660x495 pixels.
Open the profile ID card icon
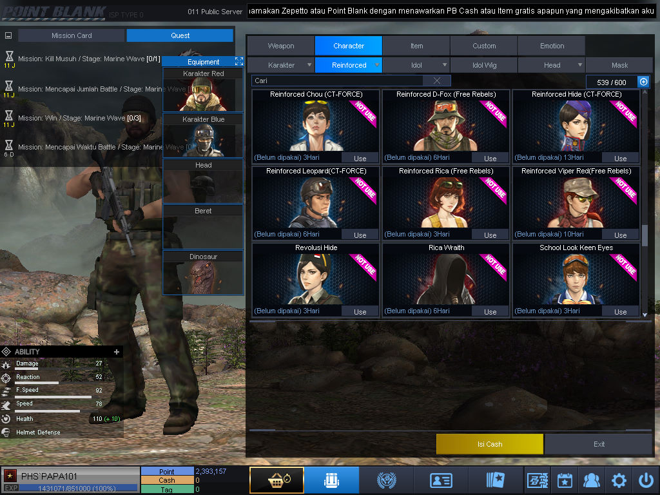[441, 480]
